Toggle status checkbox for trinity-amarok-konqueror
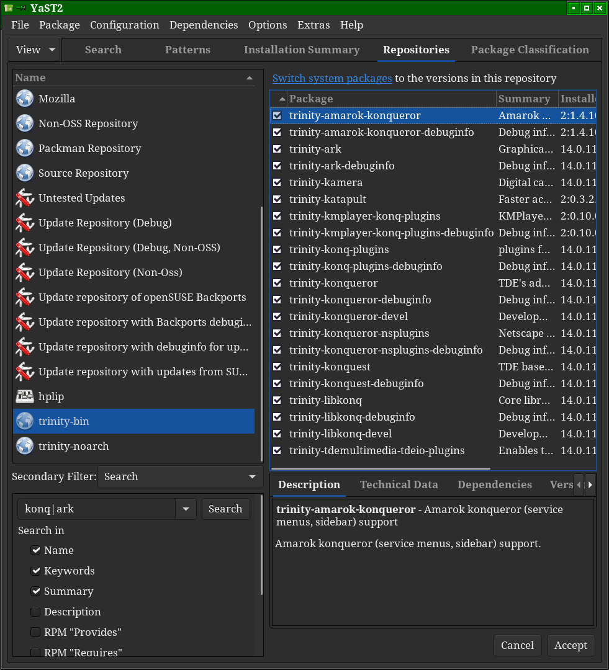This screenshot has height=670, width=609. [x=277, y=115]
